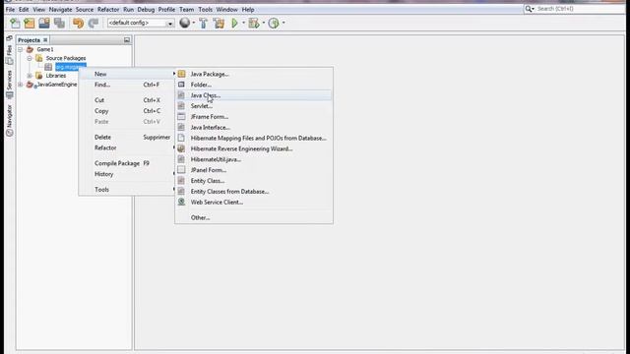Open the default config combo box
This screenshot has height=354, width=630.
click(141, 23)
